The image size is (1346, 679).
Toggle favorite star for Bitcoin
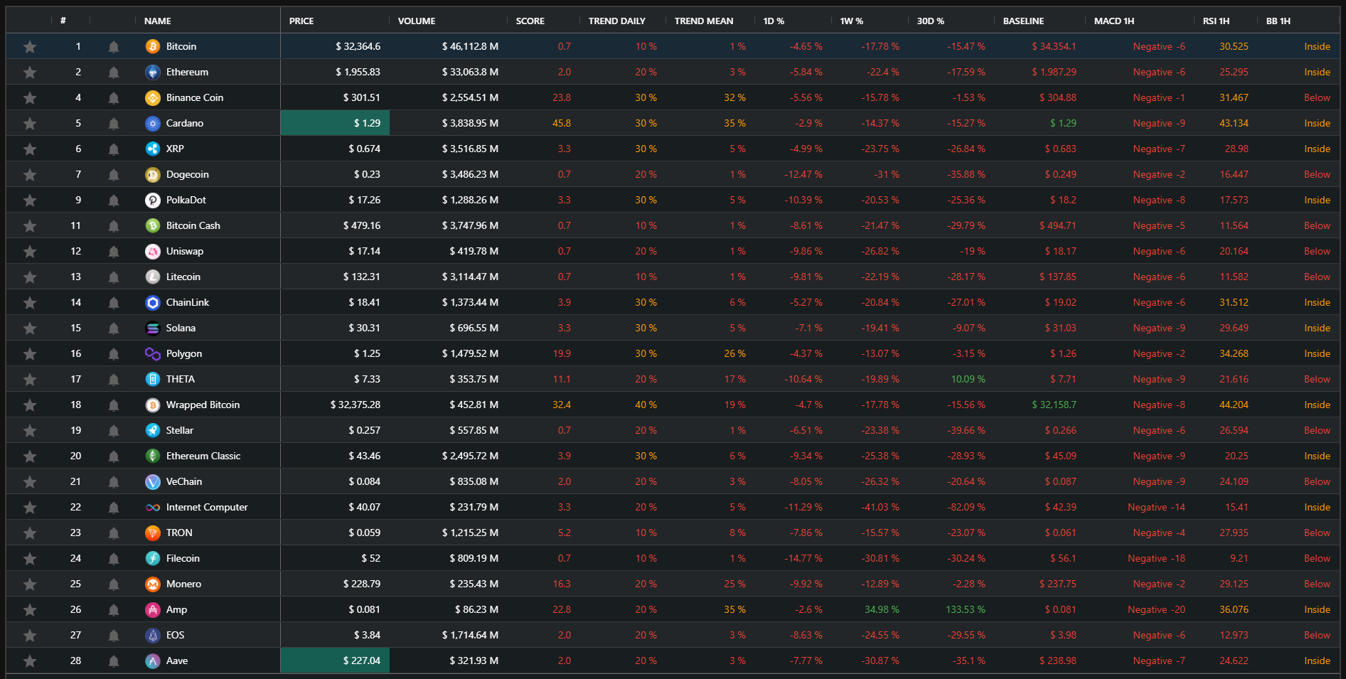click(30, 47)
